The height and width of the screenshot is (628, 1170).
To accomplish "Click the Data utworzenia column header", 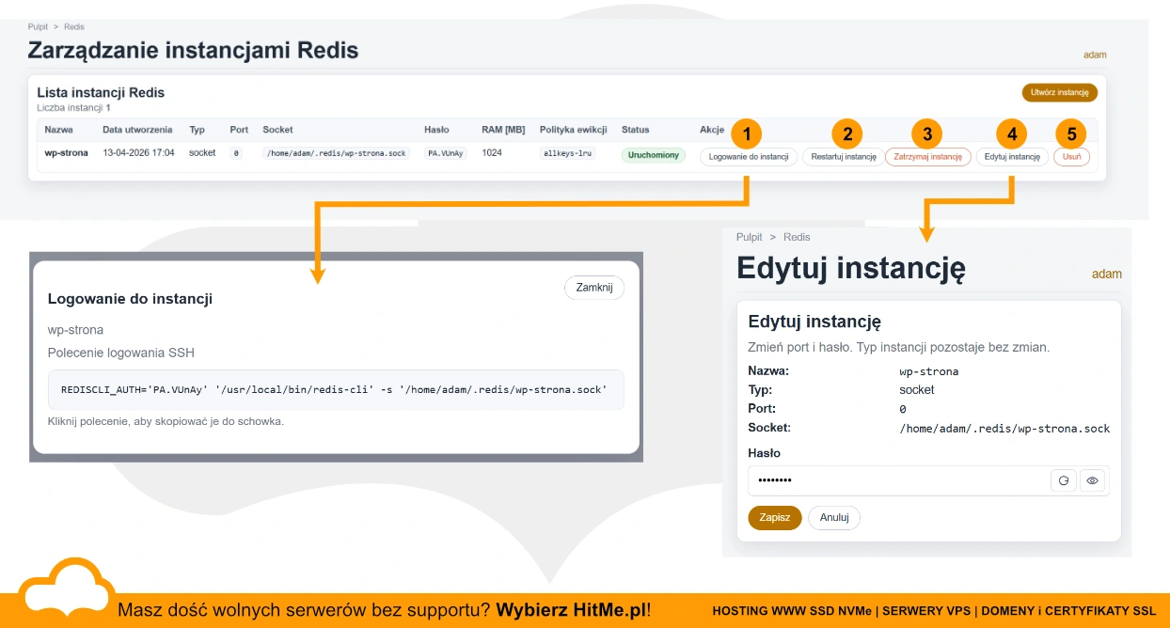I will 137,130.
